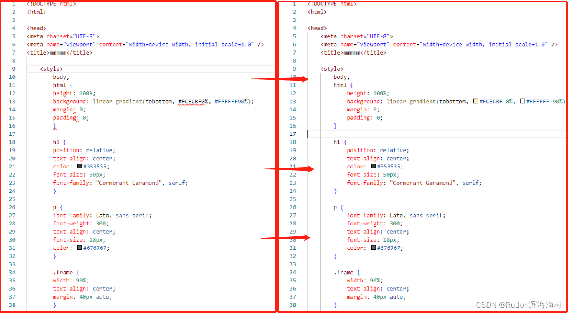Click "position: relative;" in the left editor
Screen dimensions: 568x313
[84, 150]
